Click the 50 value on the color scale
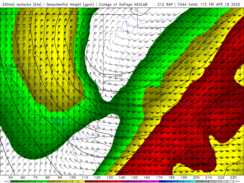The height and width of the screenshot is (183, 244). click(11, 178)
